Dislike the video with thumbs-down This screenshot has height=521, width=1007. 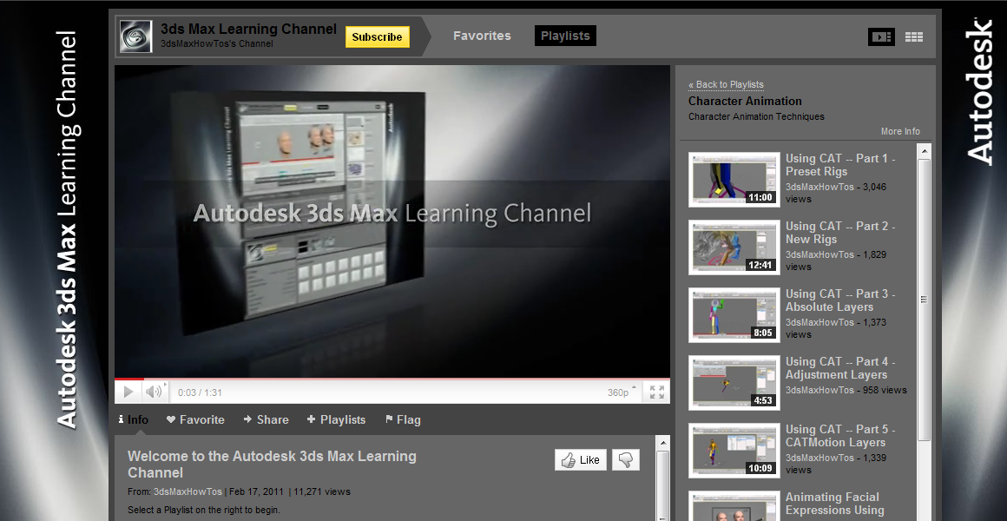coord(626,459)
